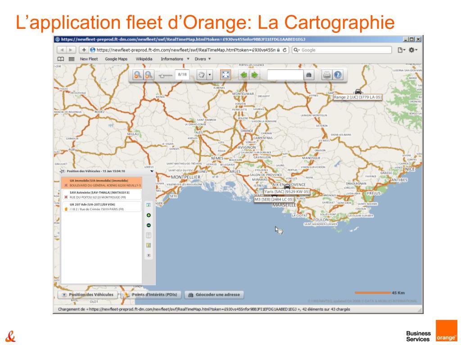Screen dimensions: 461x345
Task: Show the Top Sites grid icon
Action: point(72,59)
